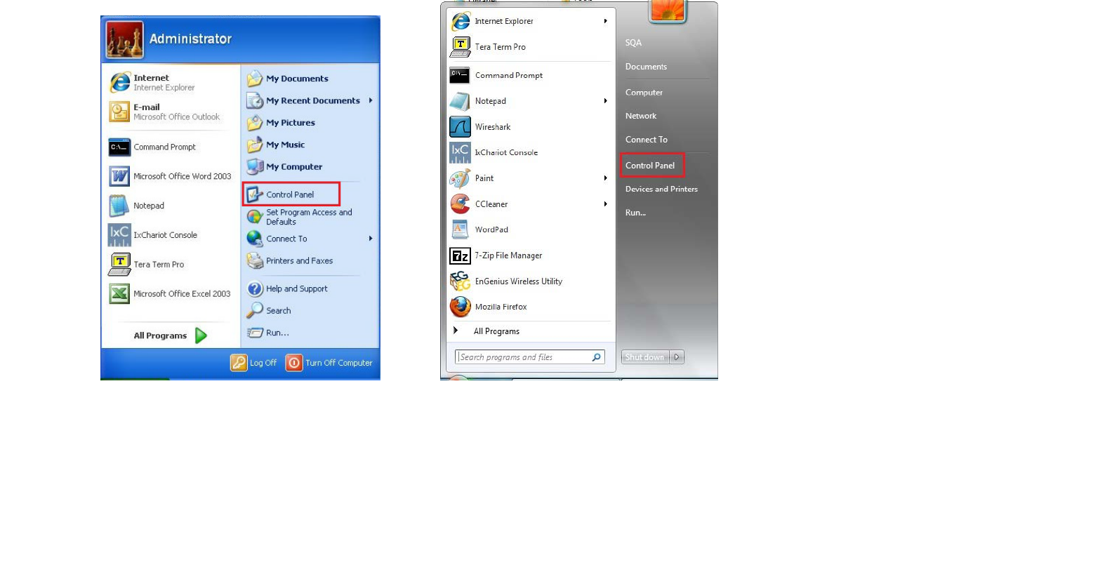Select Documents in Windows 7 right pane
Viewport: 1112px width, 565px height.
(x=646, y=67)
